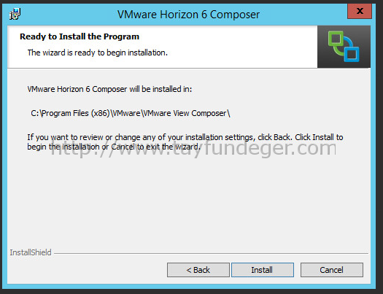Viewport: 383px width, 294px height.
Task: Click the green square of the VMware logo
Action: (x=336, y=39)
